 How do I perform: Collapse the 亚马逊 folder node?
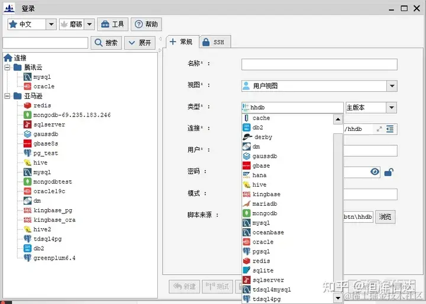pos(7,96)
